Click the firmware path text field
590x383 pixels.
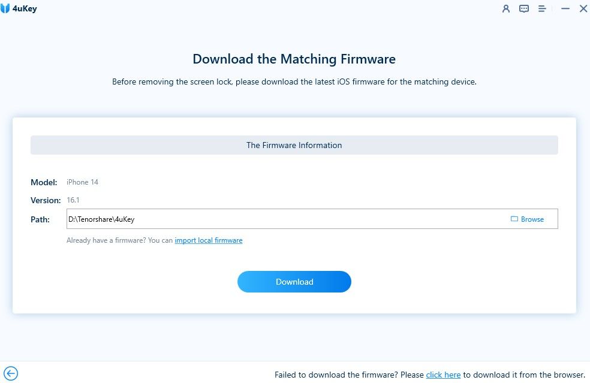(282, 219)
